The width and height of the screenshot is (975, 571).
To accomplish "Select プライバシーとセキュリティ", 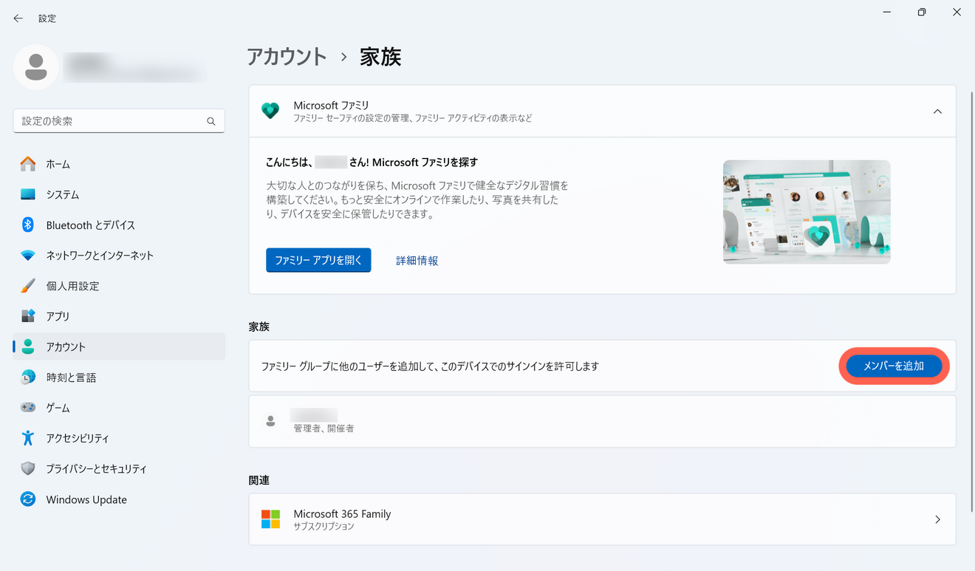I will pos(119,469).
